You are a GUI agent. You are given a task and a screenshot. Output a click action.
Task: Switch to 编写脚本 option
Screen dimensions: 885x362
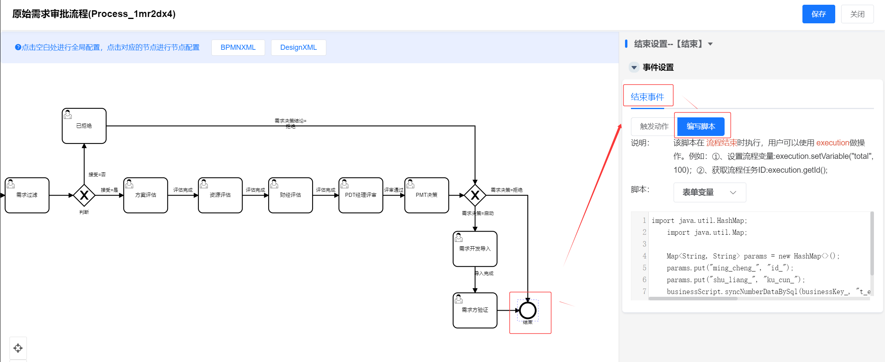pos(701,126)
